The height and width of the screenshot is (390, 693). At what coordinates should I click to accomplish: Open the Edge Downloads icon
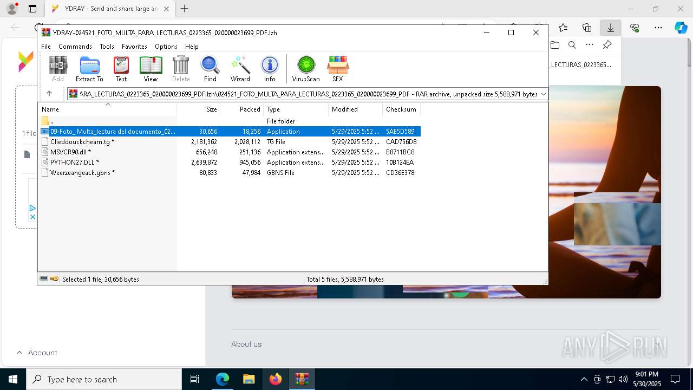coord(610,28)
